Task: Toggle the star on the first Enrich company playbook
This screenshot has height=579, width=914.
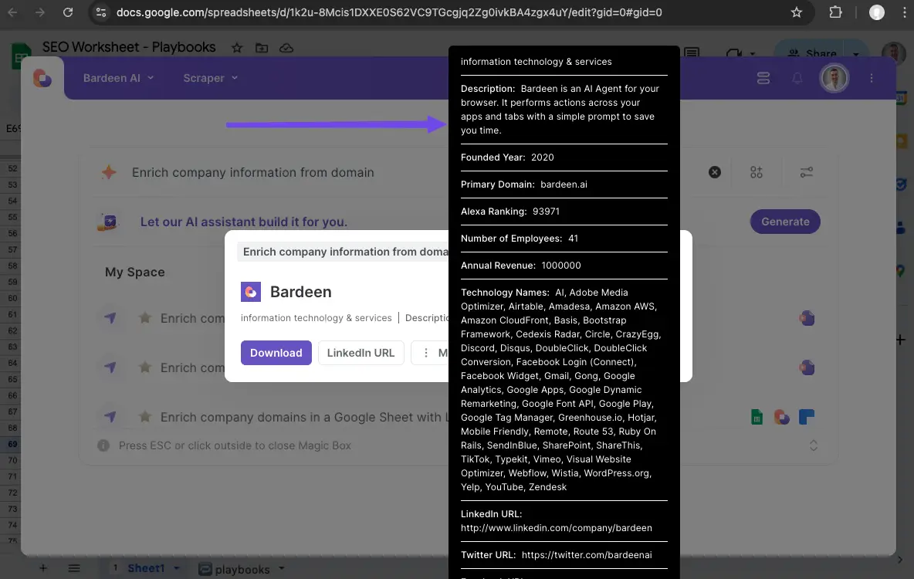Action: click(x=146, y=318)
